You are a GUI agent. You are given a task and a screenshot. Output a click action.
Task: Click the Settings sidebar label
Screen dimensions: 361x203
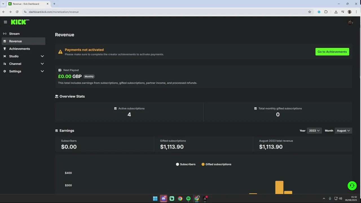click(x=15, y=71)
